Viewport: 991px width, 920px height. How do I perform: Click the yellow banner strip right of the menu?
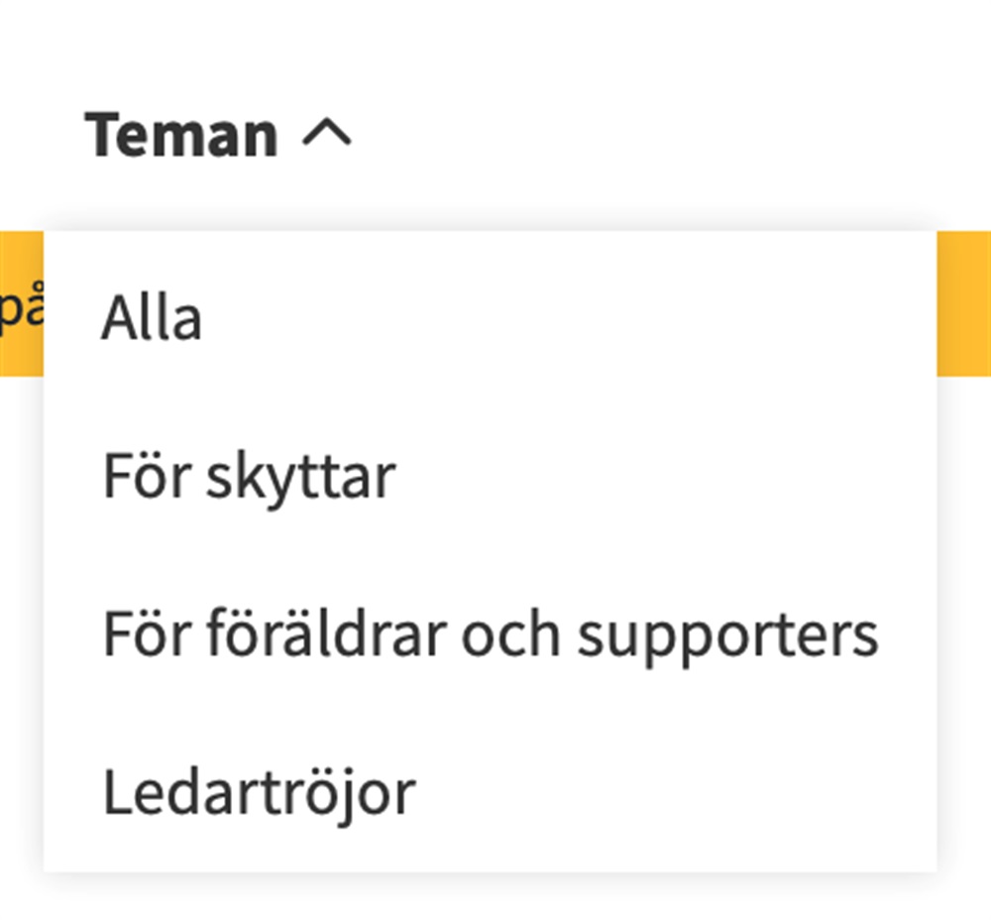tap(963, 303)
